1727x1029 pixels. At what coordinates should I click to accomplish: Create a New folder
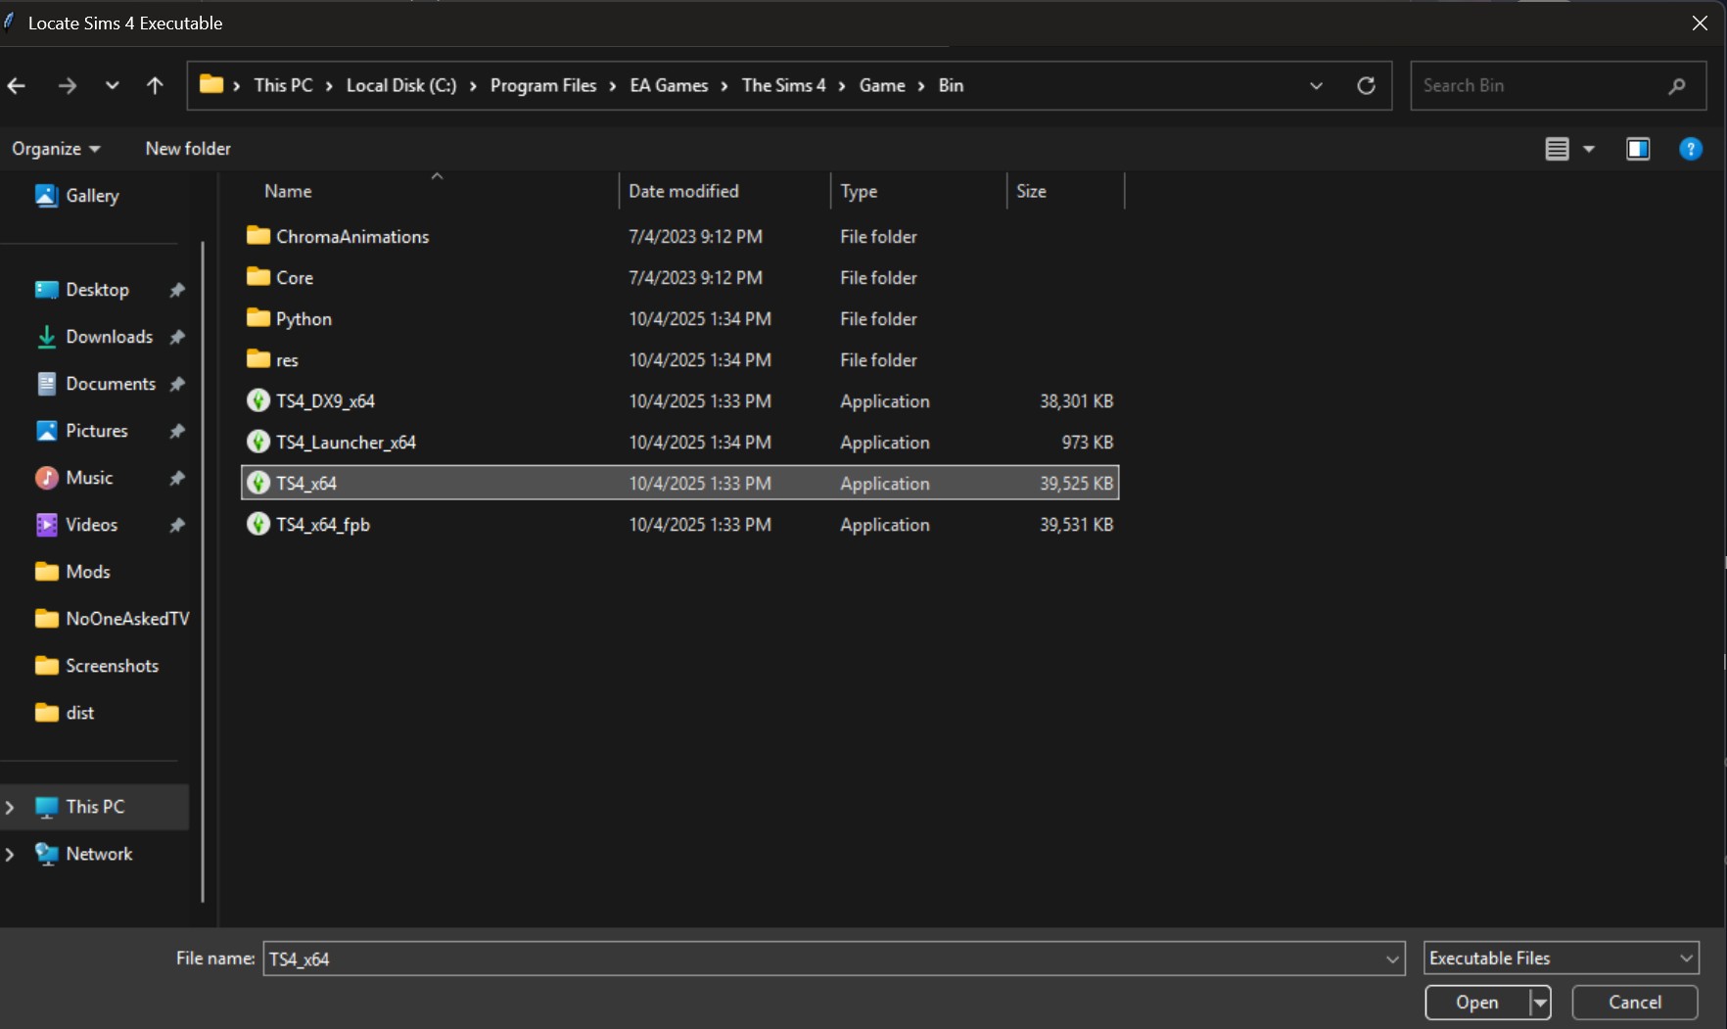(188, 149)
